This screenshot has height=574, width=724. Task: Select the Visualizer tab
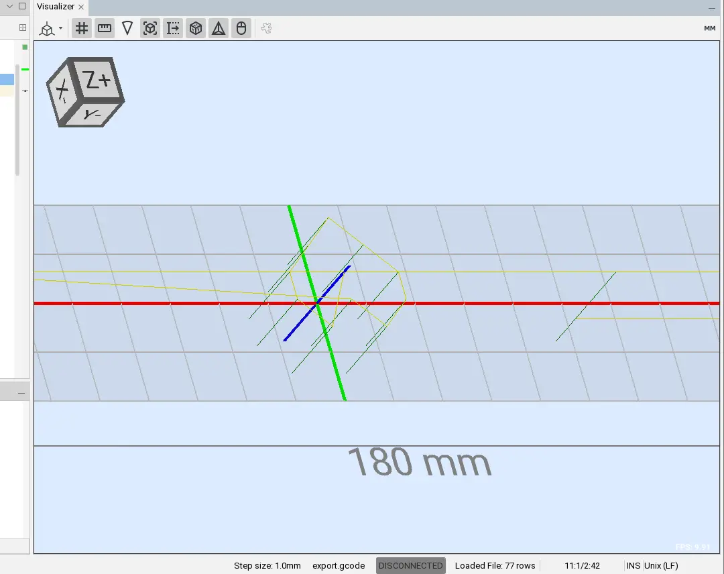pos(56,7)
